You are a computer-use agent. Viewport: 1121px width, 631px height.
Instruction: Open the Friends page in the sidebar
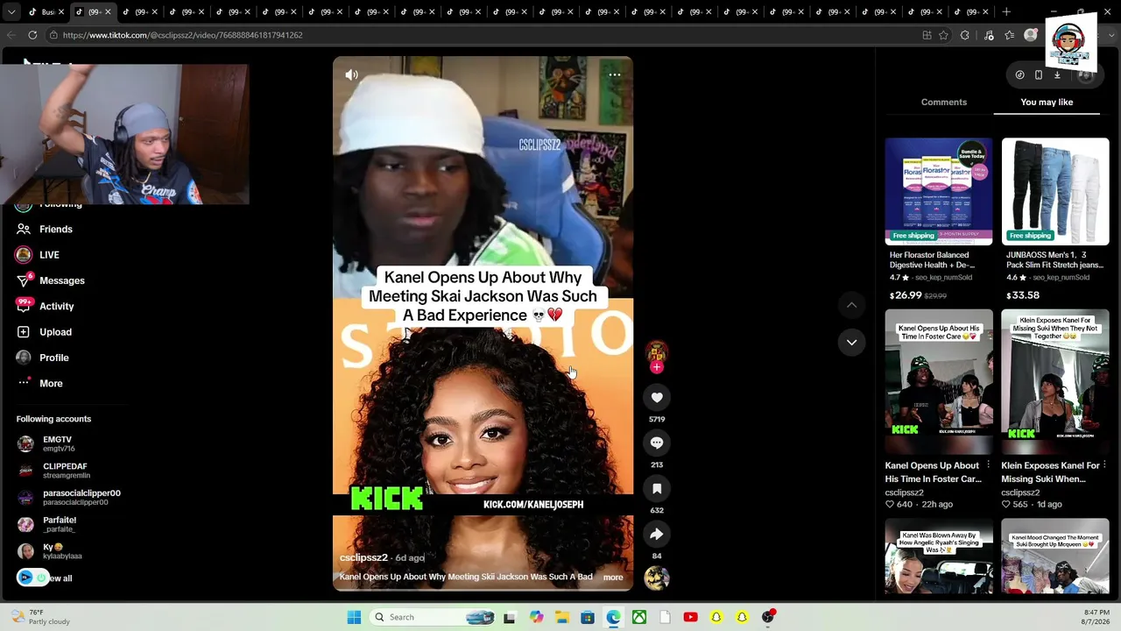tap(56, 230)
